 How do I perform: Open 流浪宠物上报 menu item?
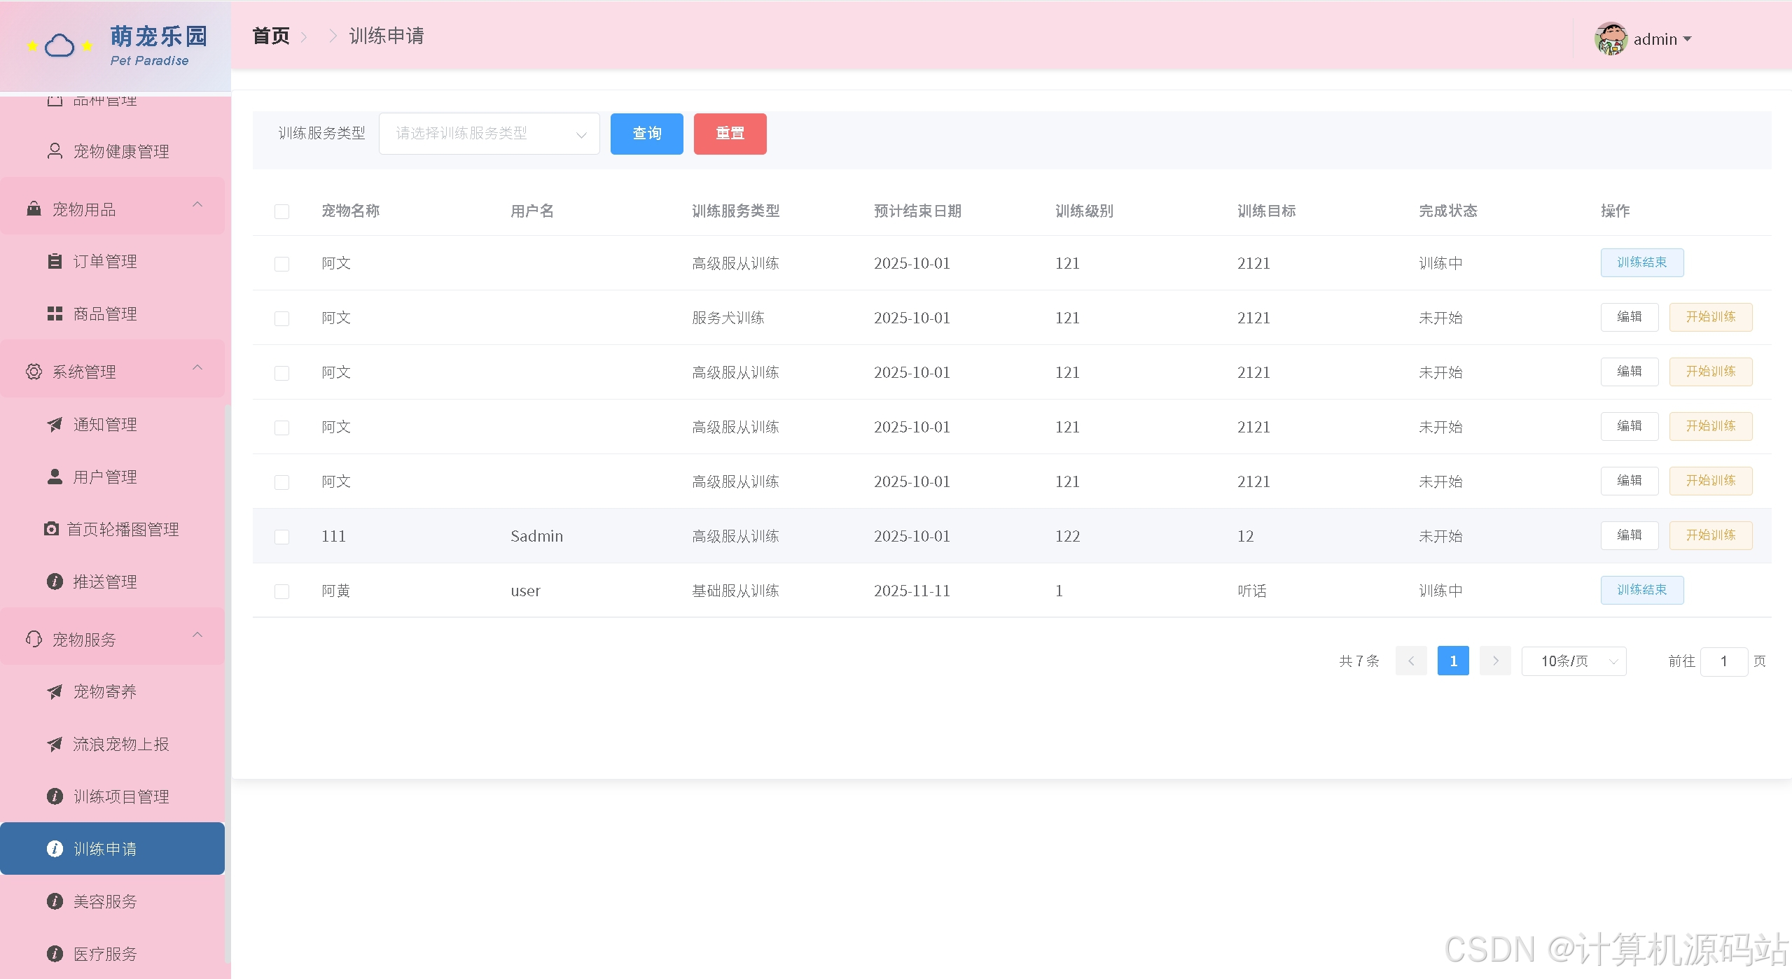112,744
